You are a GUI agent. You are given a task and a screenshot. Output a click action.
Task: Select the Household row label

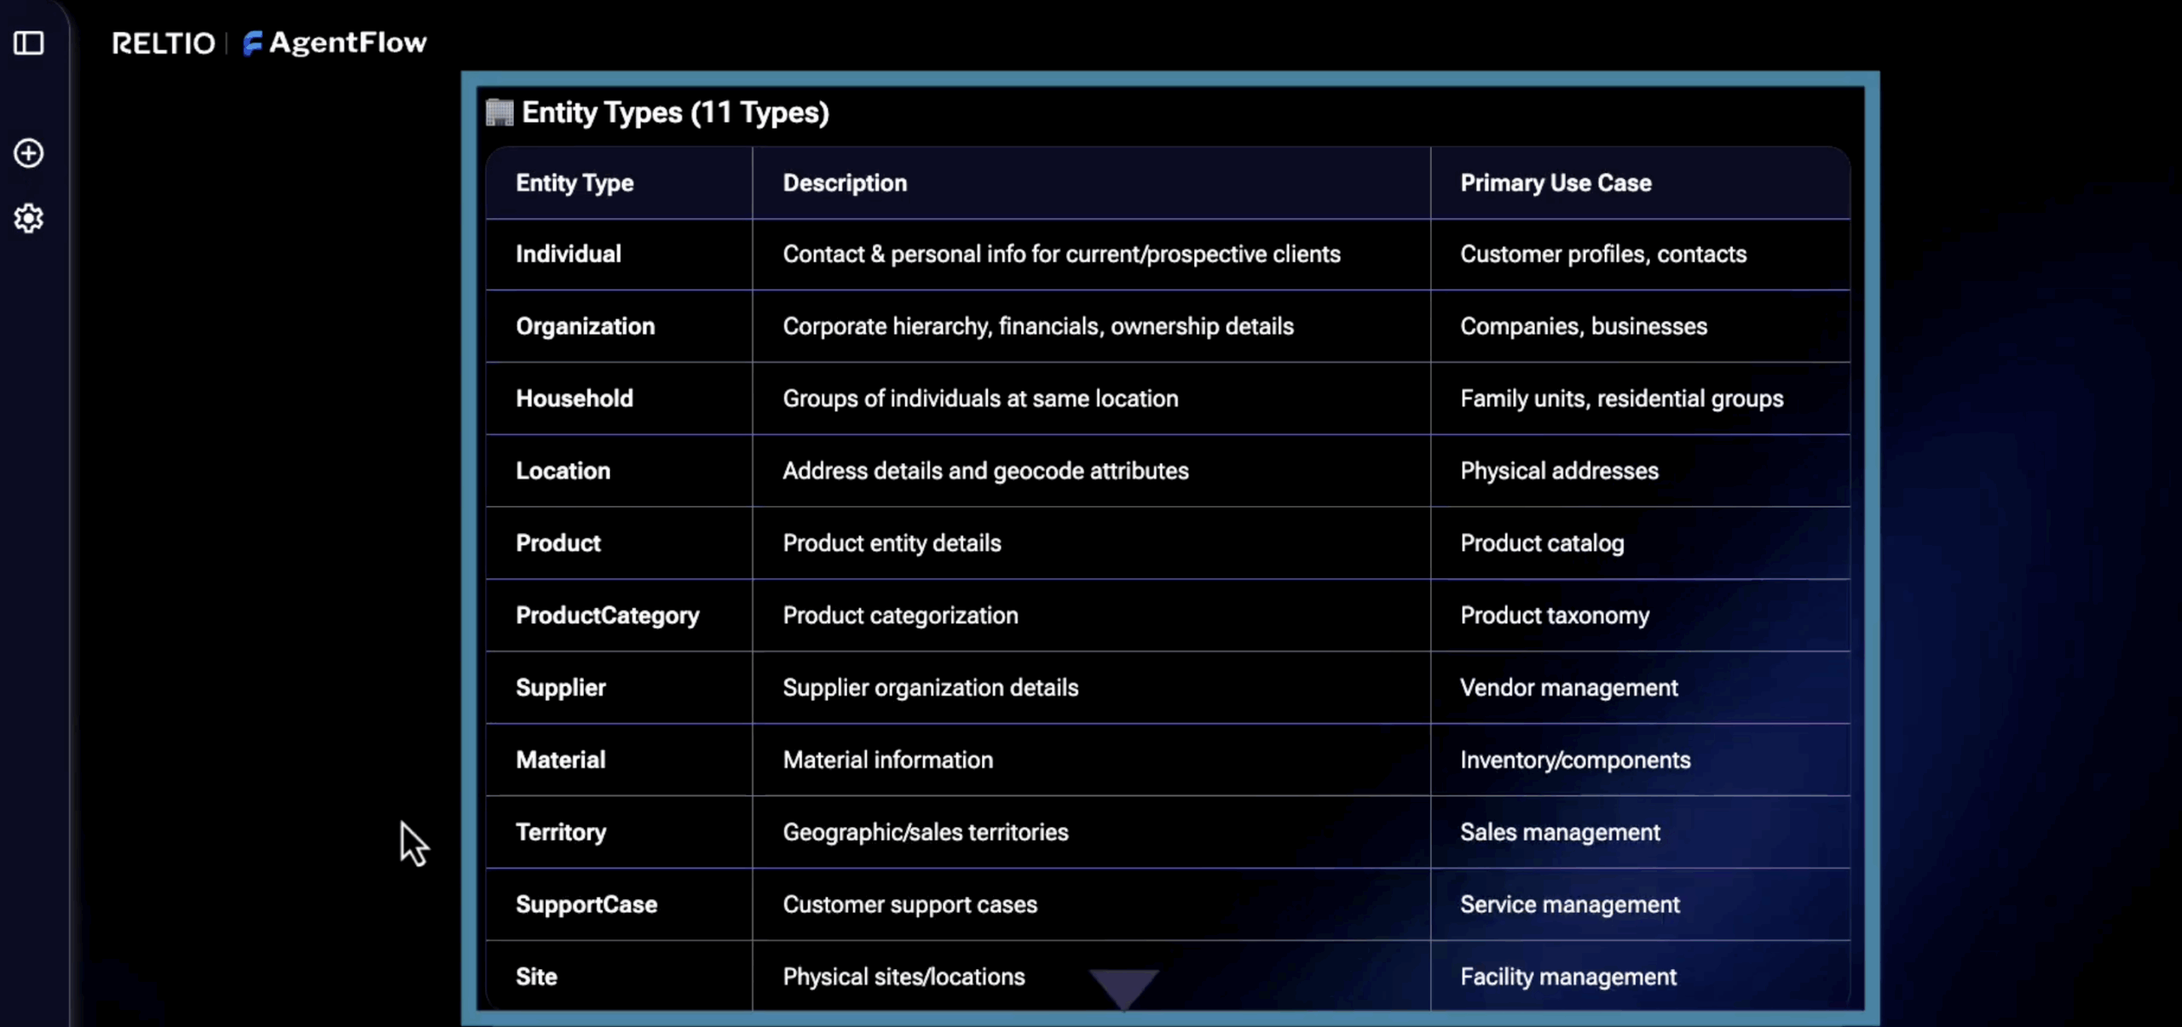coord(574,399)
